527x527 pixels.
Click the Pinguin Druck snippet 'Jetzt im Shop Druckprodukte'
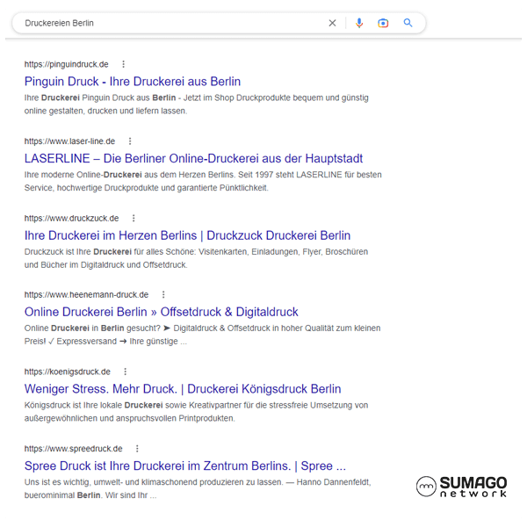point(237,97)
